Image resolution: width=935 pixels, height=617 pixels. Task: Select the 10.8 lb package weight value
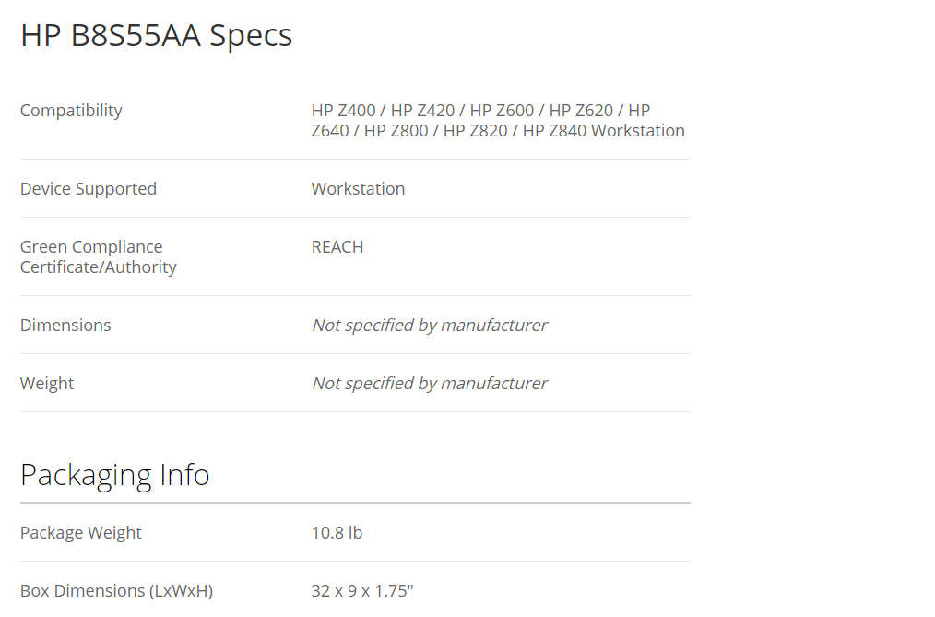tap(337, 533)
